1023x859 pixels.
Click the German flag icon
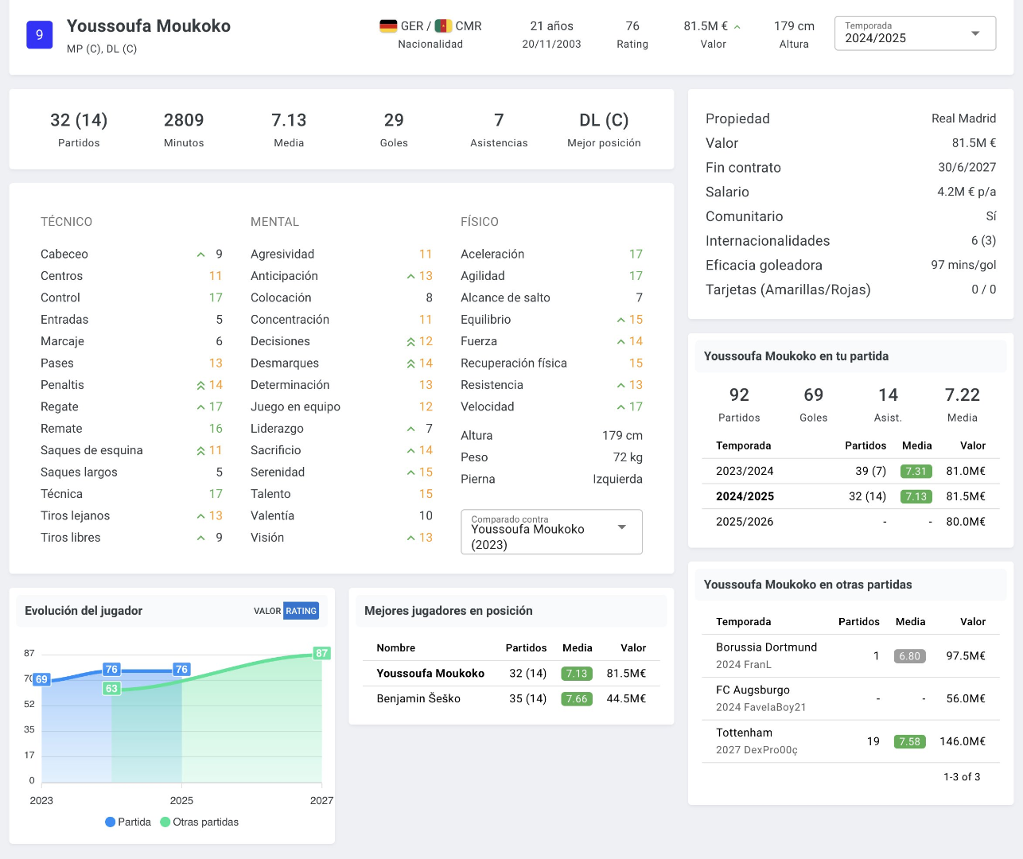tap(388, 26)
